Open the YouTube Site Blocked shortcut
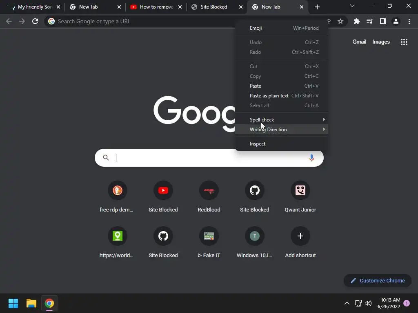418x313 pixels. pyautogui.click(x=163, y=197)
